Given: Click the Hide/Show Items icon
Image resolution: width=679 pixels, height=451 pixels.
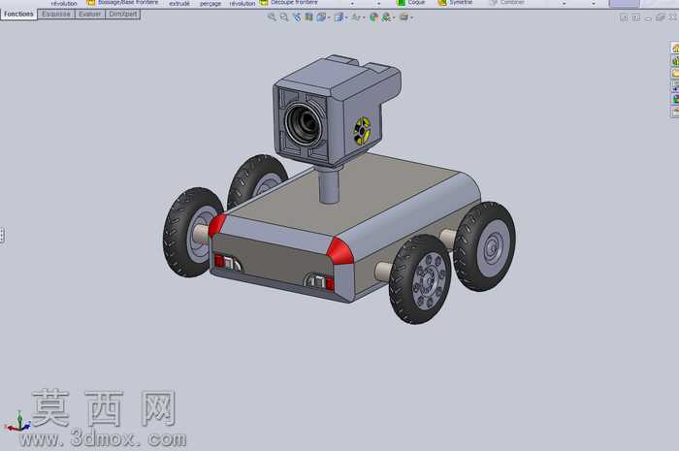Looking at the screenshot, I should (x=356, y=17).
